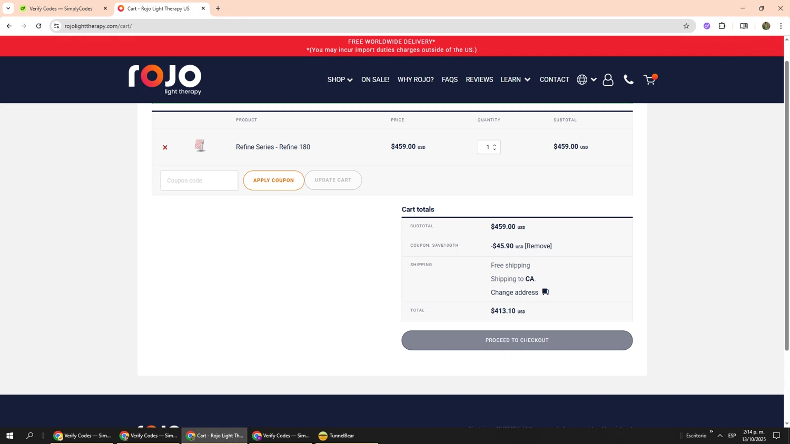Open the purple extension icon in toolbar
The image size is (790, 444).
coord(707,26)
